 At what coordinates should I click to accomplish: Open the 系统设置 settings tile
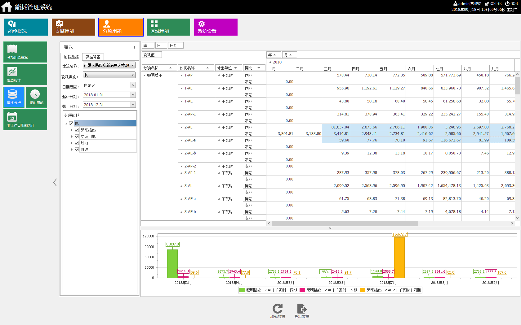click(216, 27)
